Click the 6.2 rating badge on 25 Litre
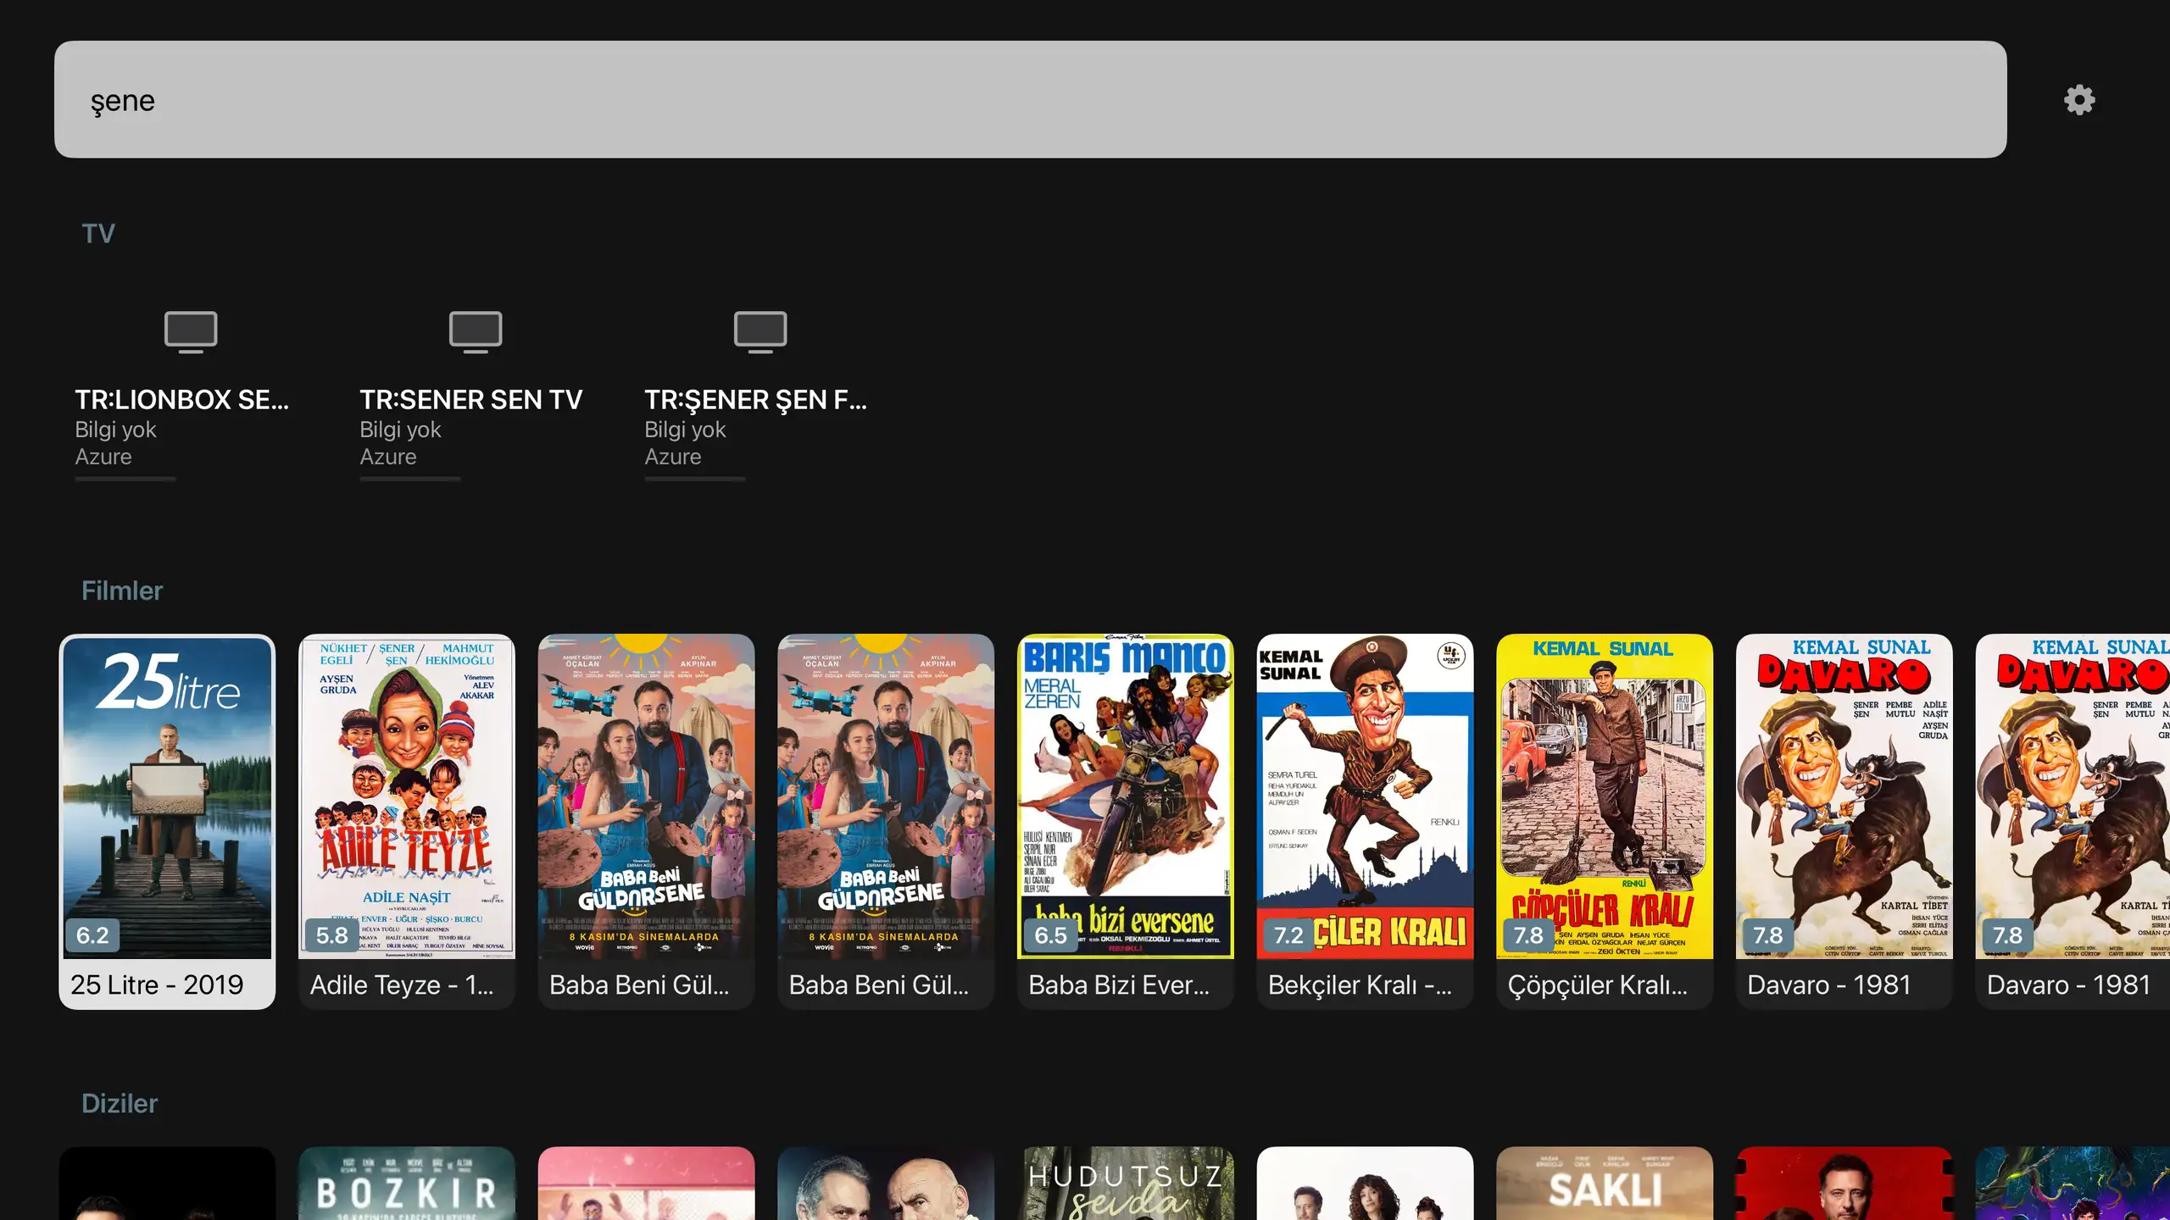 coord(92,935)
